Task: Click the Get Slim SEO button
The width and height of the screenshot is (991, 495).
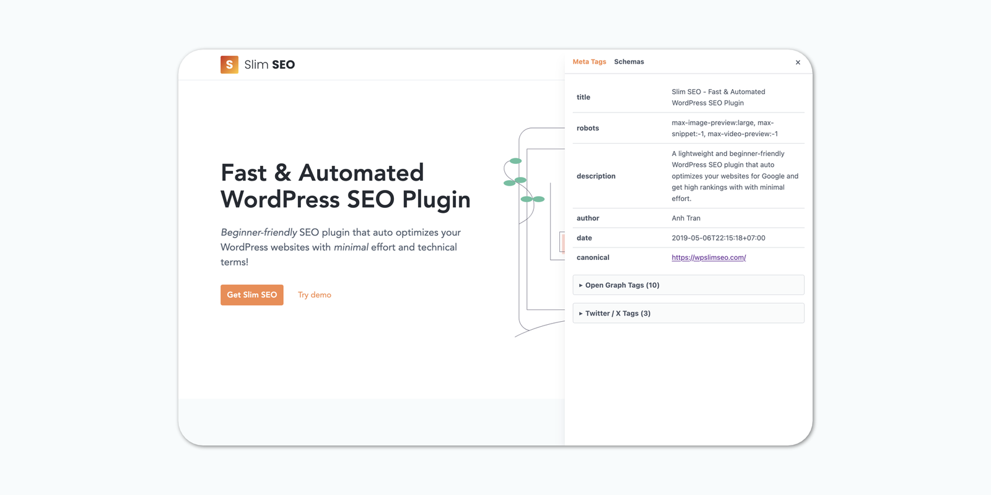Action: [252, 295]
